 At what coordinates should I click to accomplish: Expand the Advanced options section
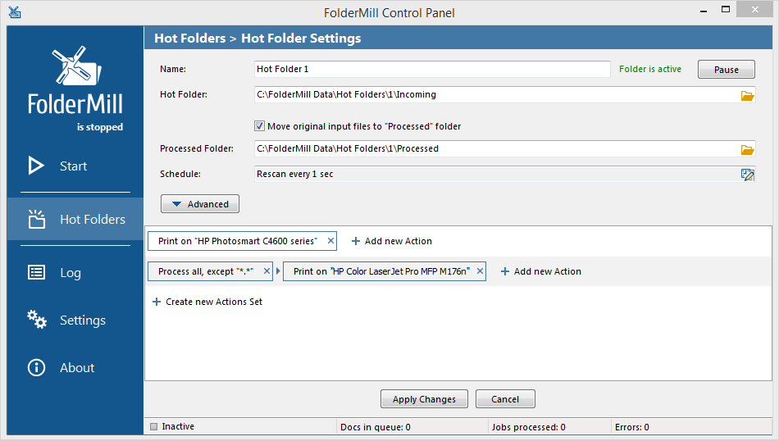[x=200, y=203]
